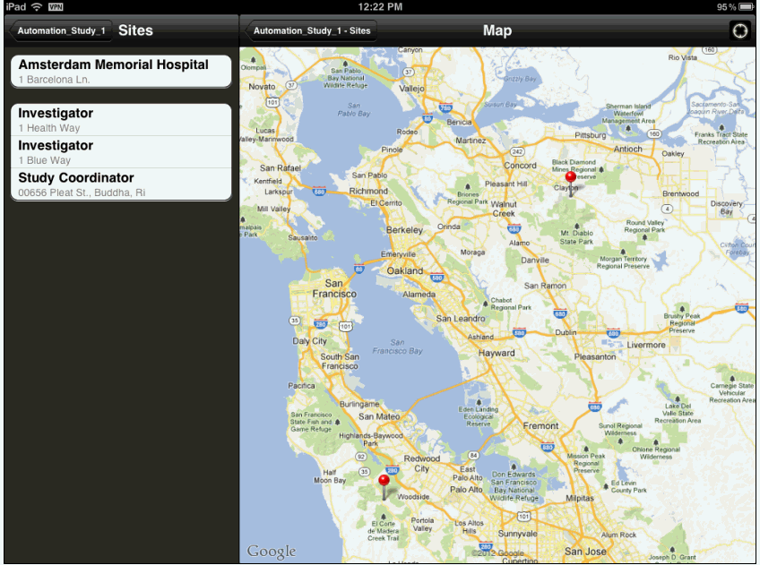Tap the Mill Valley label on map
The height and width of the screenshot is (565, 760).
[273, 209]
